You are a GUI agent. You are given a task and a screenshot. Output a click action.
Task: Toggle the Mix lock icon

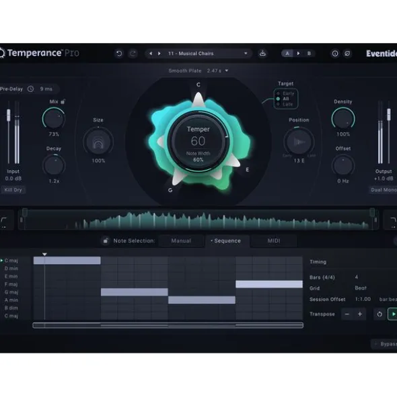[63, 101]
